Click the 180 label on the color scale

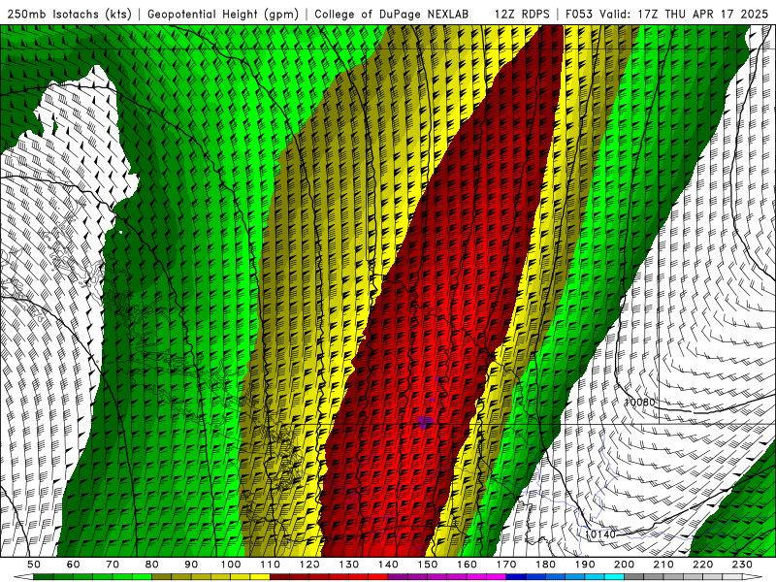tap(546, 565)
